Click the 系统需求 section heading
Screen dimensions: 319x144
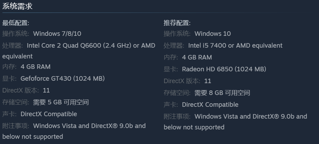click(x=17, y=6)
